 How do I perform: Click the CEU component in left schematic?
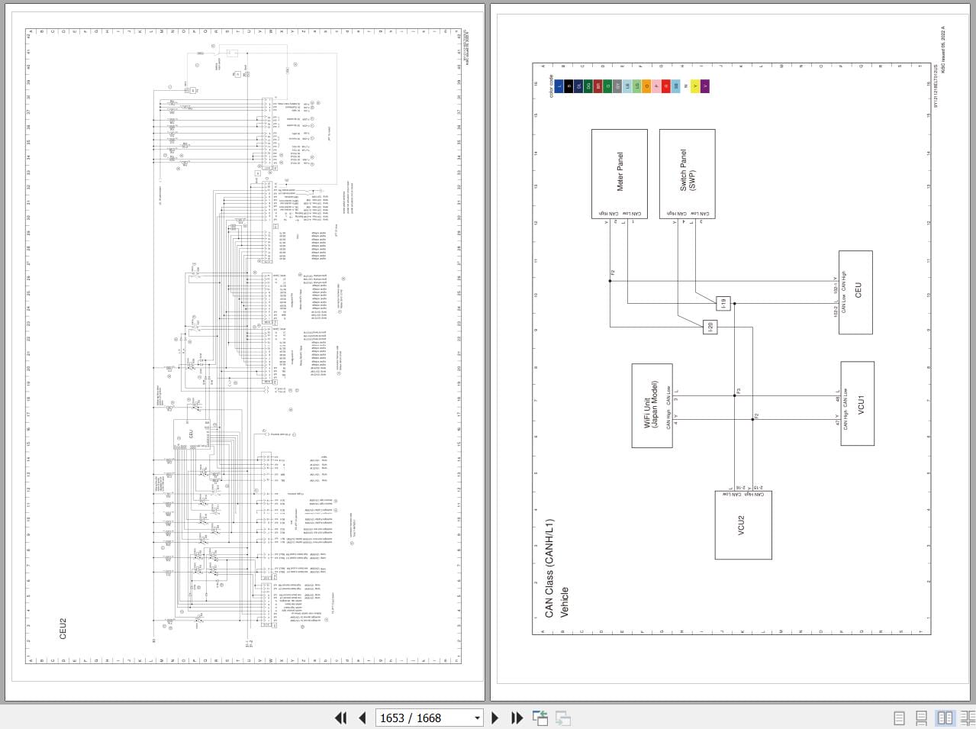tap(190, 434)
